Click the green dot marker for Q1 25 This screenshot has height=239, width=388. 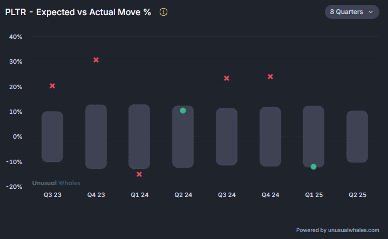click(x=314, y=167)
